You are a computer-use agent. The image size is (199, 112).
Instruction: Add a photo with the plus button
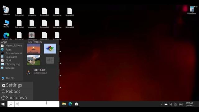click(x=50, y=60)
